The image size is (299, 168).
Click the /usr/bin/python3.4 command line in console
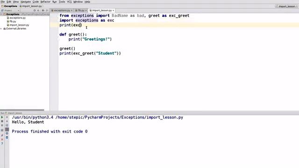(x=98, y=117)
